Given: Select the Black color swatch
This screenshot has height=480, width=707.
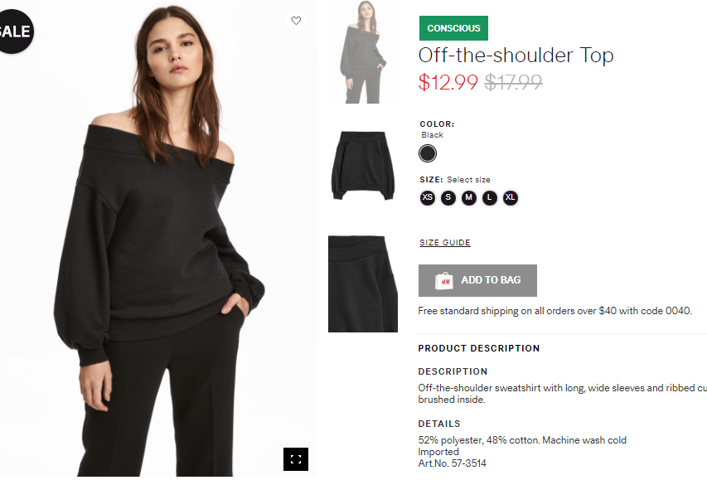Looking at the screenshot, I should click(x=428, y=153).
